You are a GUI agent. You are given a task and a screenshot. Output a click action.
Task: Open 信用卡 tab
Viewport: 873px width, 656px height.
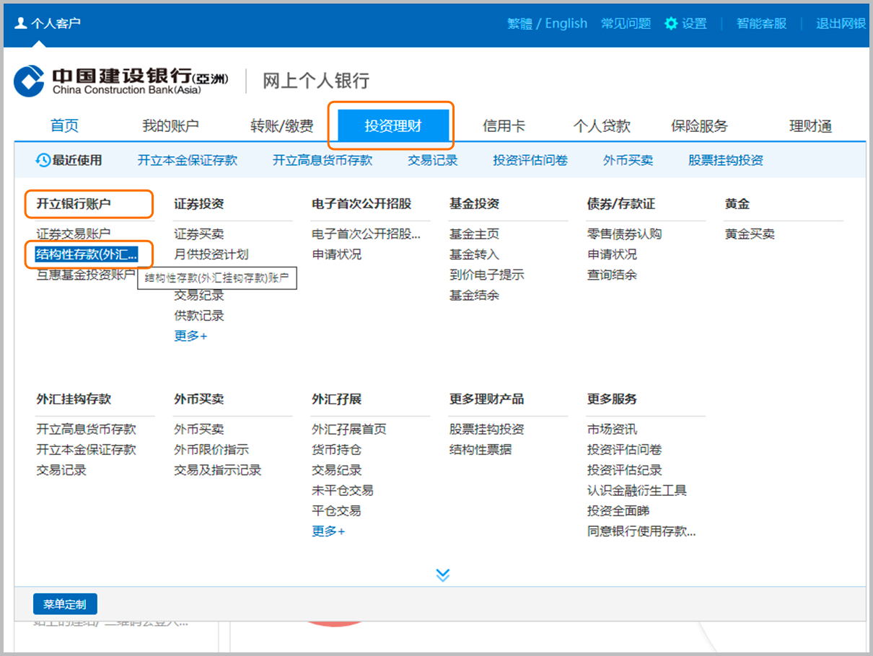(504, 126)
